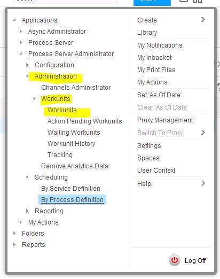The image size is (220, 279).
Task: Click the Switch To Proxy arrow
Action: coord(203,133)
